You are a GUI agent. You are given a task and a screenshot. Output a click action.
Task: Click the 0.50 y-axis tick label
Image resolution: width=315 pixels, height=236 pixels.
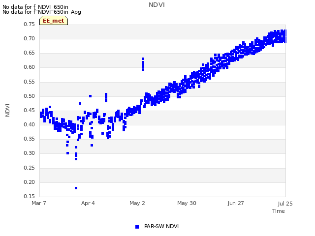click(29, 96)
